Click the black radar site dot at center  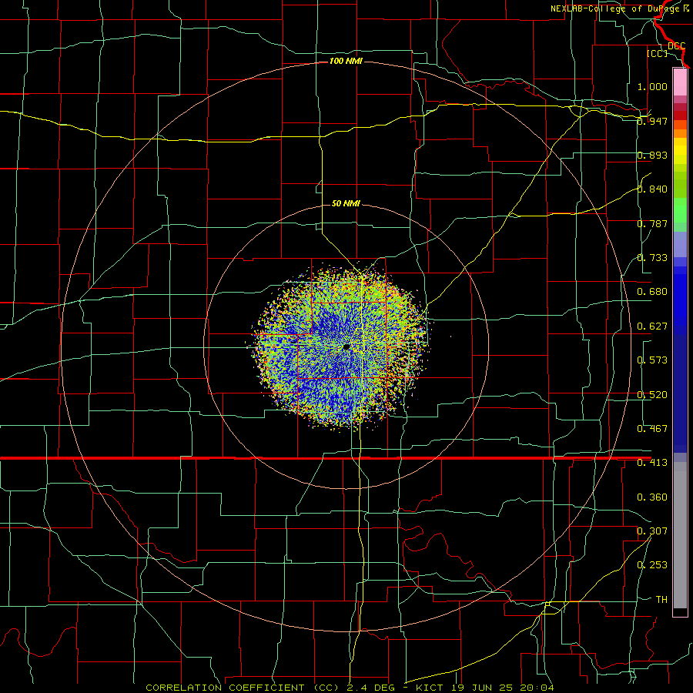[x=346, y=347]
